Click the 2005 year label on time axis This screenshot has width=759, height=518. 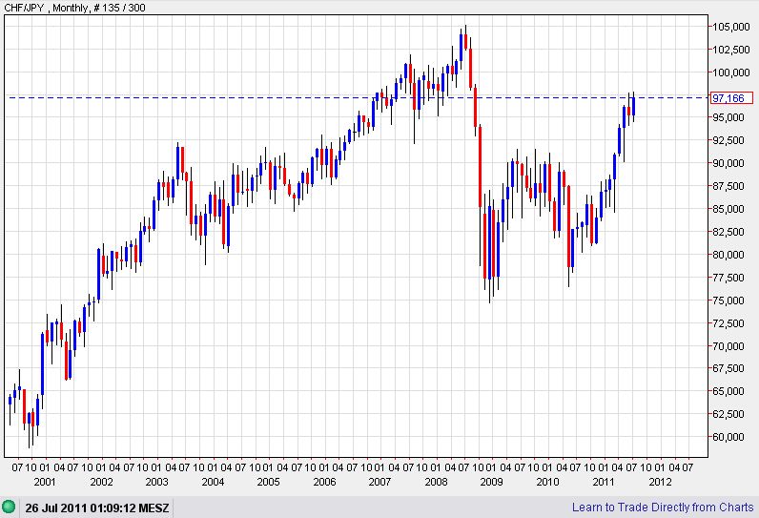[x=269, y=482]
